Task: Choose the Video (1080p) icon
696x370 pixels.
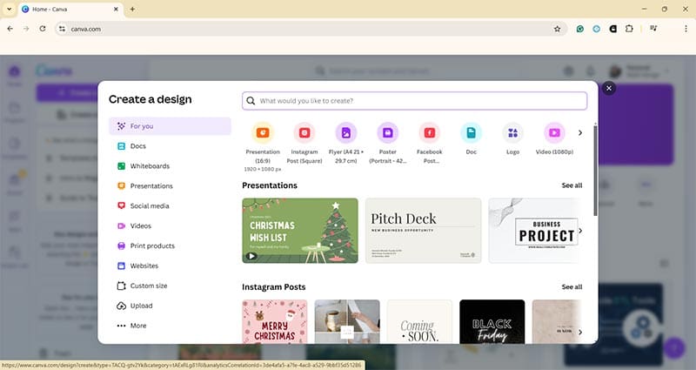Action: coord(554,133)
